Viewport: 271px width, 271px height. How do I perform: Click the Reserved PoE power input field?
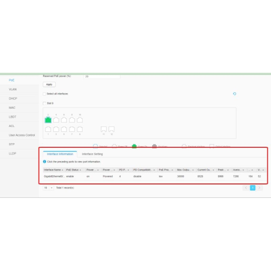[x=102, y=77]
